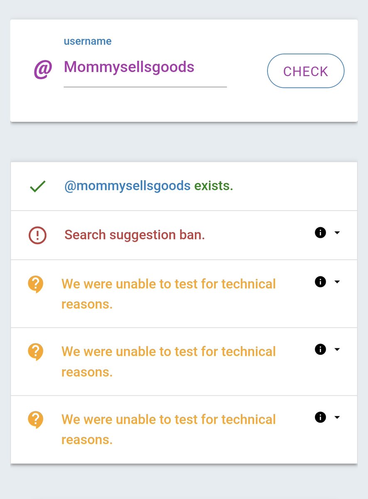The width and height of the screenshot is (368, 499).
Task: Click the last orange question mark icon
Action: 36,420
